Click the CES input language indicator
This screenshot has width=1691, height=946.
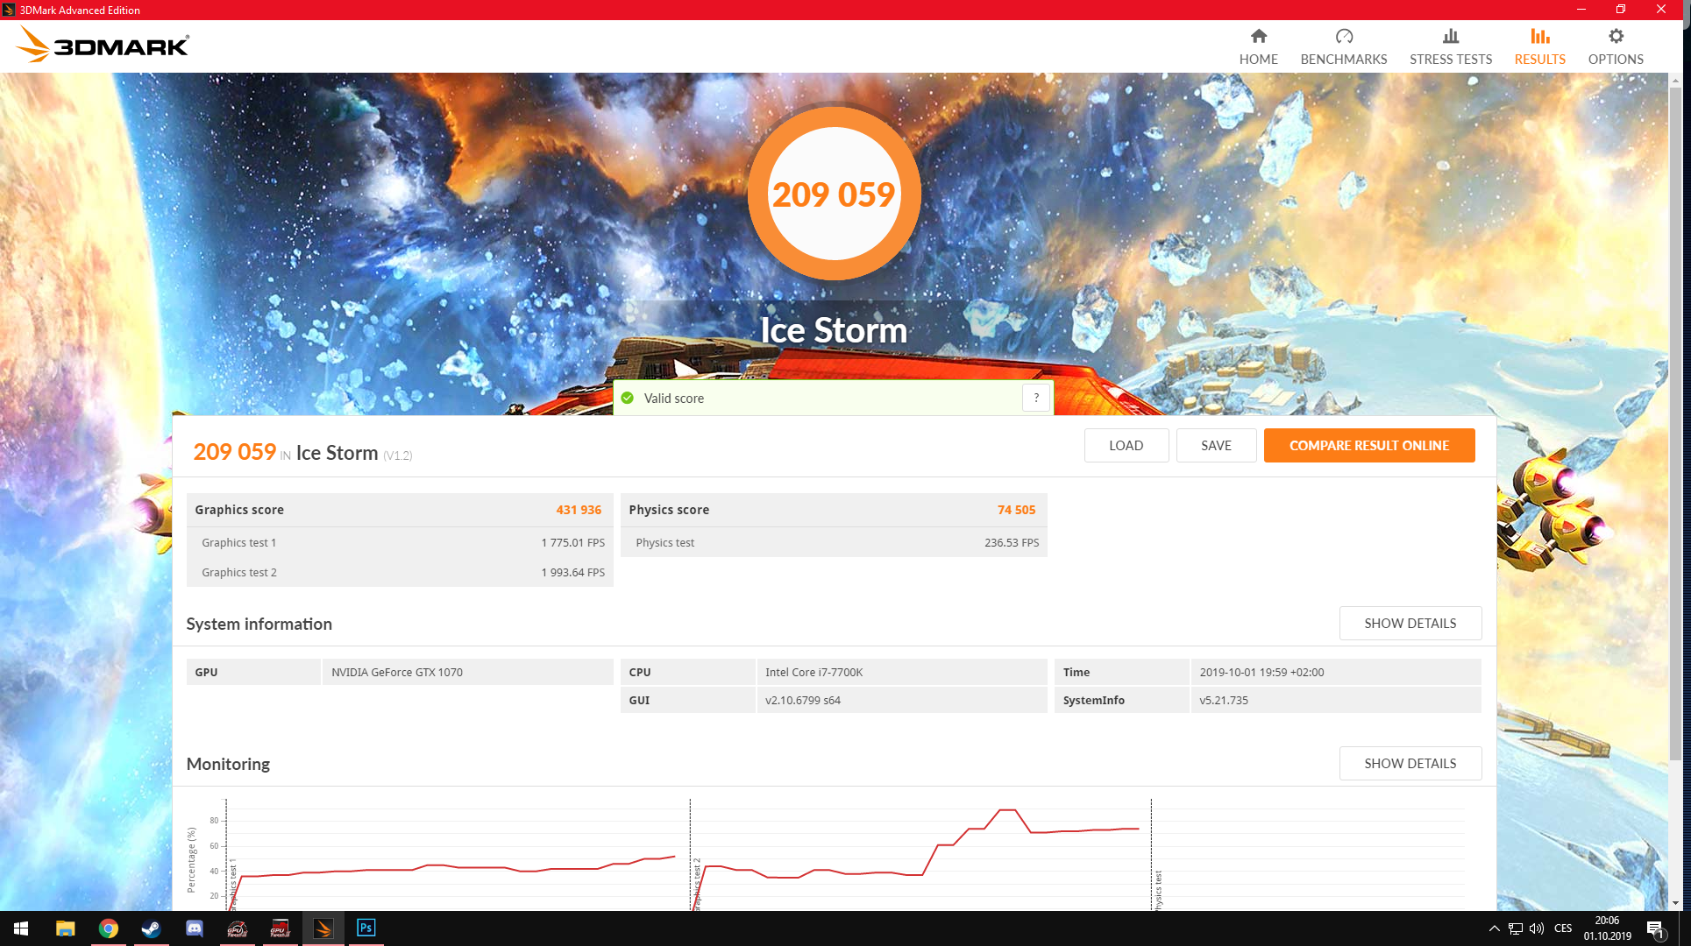click(x=1563, y=928)
